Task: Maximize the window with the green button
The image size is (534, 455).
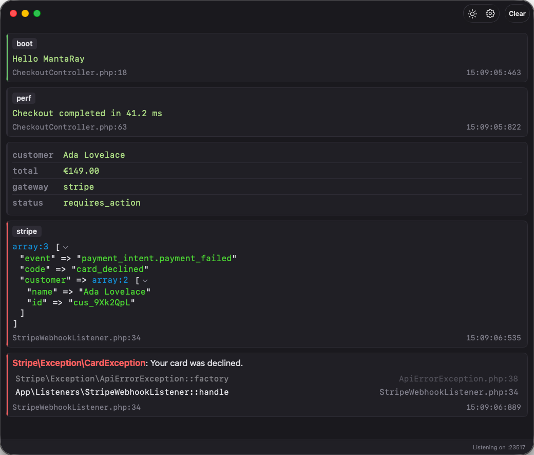Action: click(37, 13)
